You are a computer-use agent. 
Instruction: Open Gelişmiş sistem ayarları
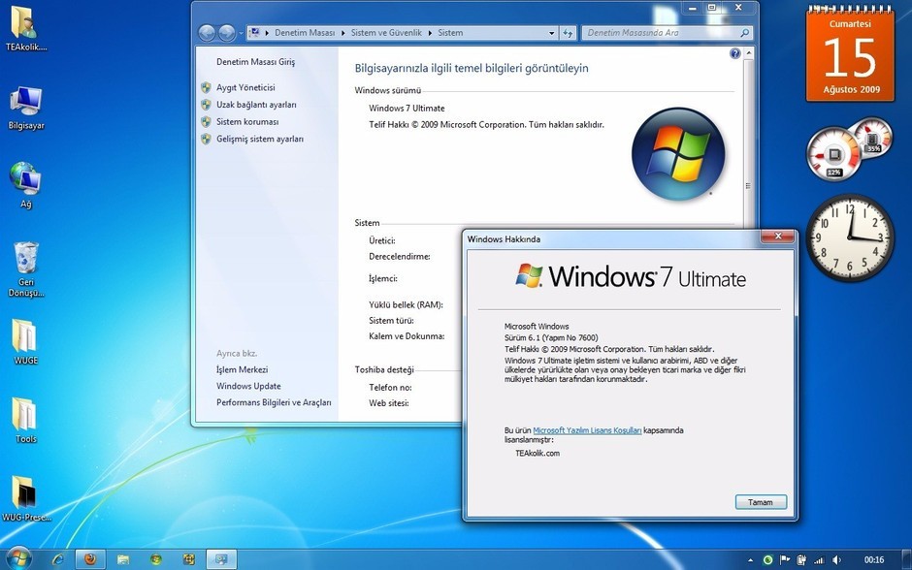point(258,139)
